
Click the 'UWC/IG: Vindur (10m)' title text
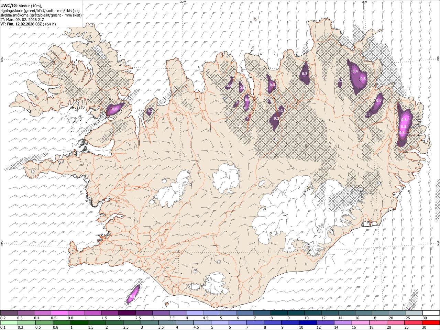coord(22,6)
